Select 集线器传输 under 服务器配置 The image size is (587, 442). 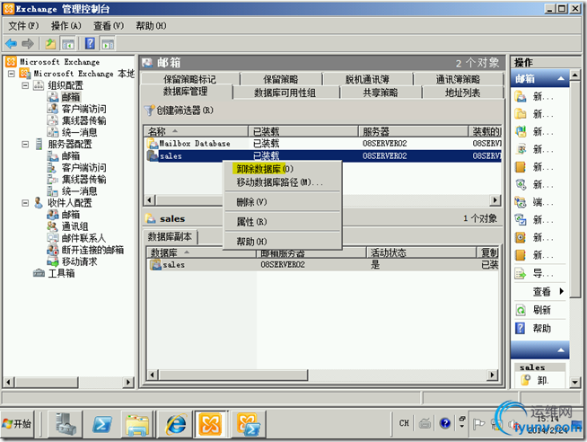83,179
